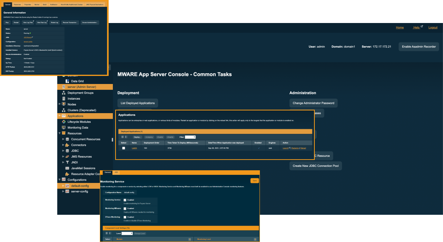443x242 pixels.
Task: Click the Concurrent Resources icon
Action: click(67, 139)
